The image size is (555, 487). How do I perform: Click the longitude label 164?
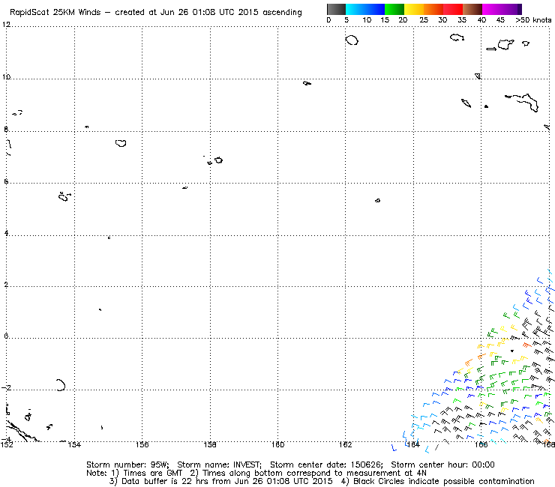pos(413,444)
